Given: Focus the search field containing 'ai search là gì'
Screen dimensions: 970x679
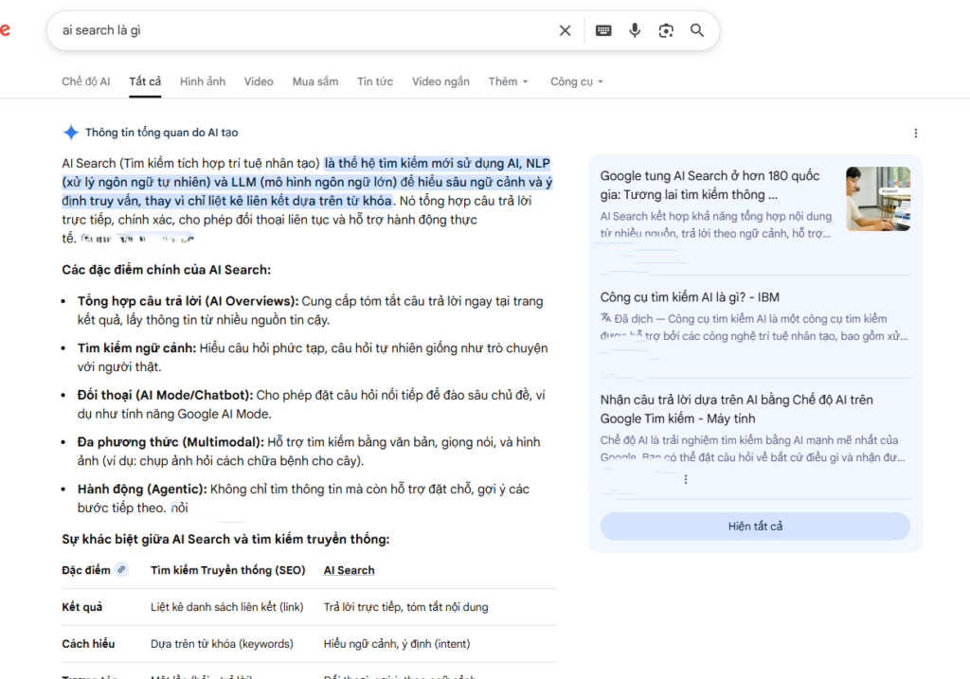Looking at the screenshot, I should pos(303,30).
